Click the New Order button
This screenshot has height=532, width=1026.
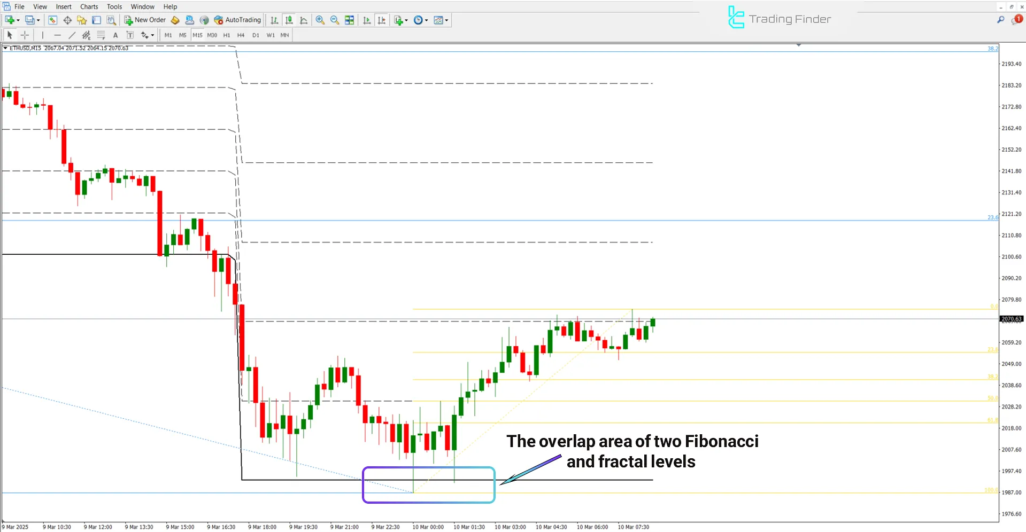(x=144, y=20)
